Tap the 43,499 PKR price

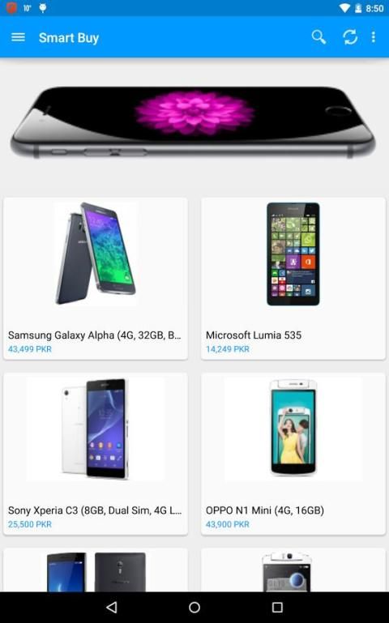(30, 349)
